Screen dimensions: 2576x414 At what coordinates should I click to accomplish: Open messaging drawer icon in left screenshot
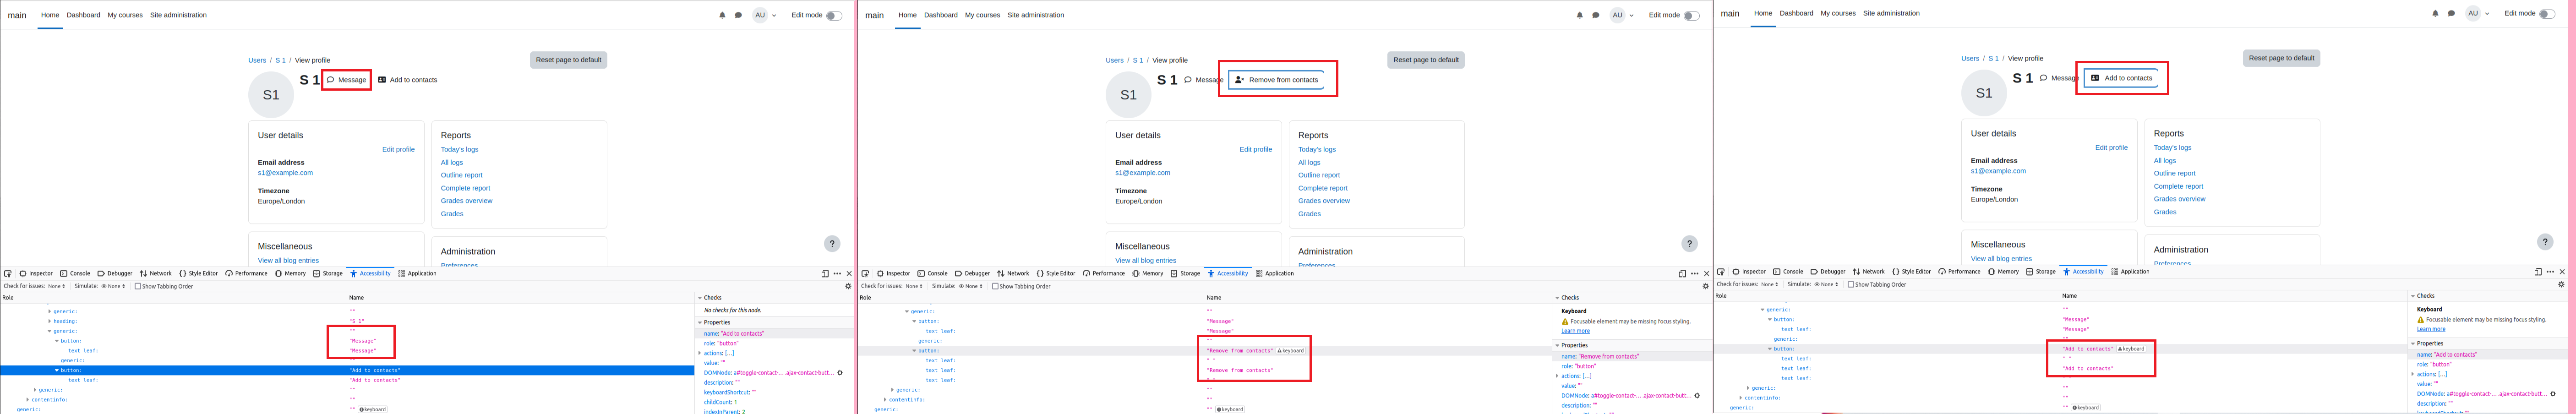(x=738, y=15)
